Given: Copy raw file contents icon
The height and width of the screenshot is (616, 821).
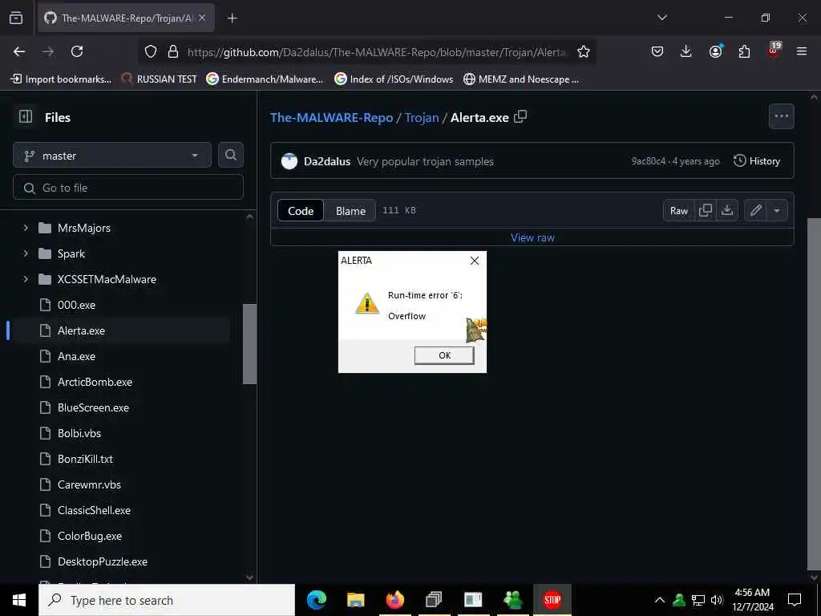Looking at the screenshot, I should (x=706, y=210).
